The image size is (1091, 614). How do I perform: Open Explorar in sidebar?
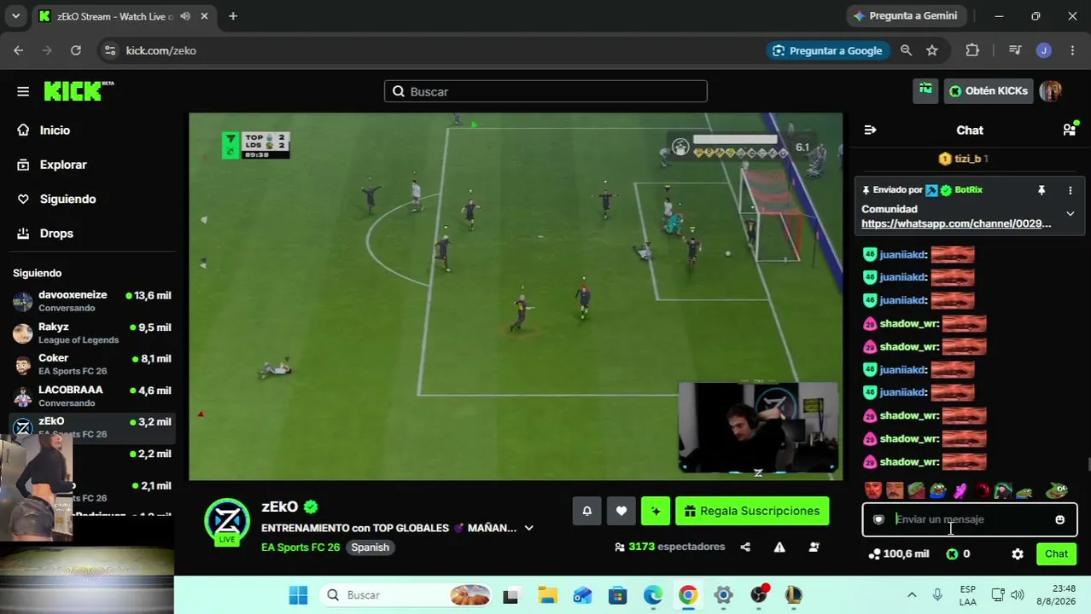(63, 165)
